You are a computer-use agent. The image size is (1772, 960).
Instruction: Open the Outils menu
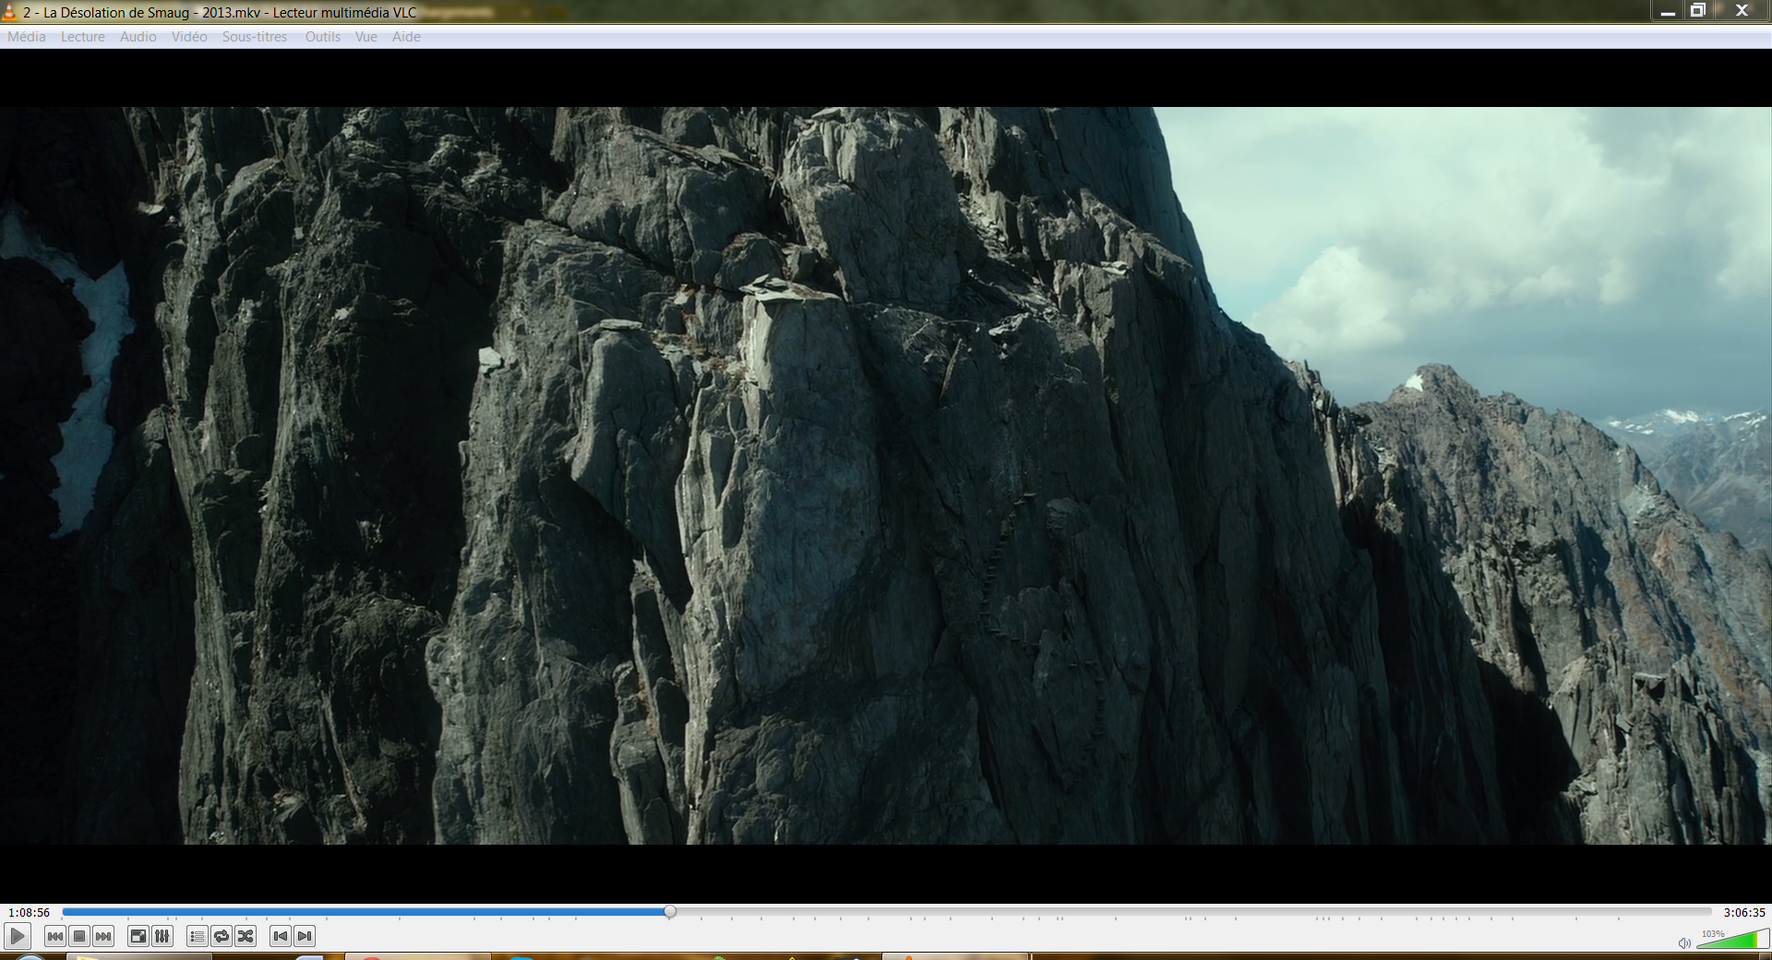point(323,37)
